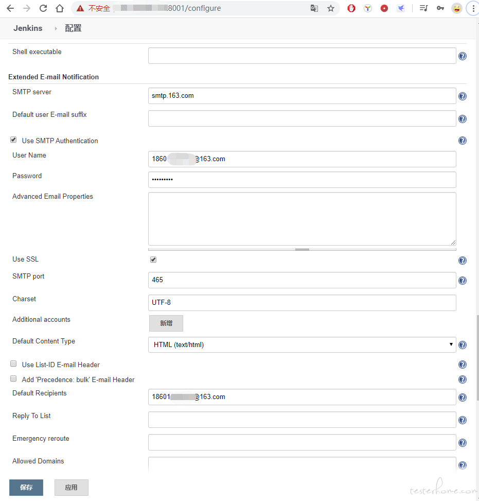Focus the Reply To List field
Viewport: 479px width, 501px height.
(302, 420)
